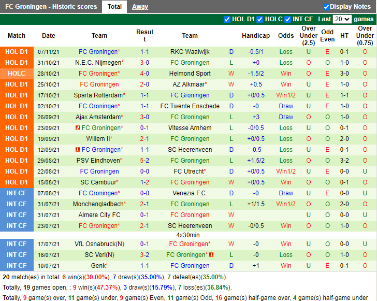Toggle the Display Notes checkbox
This screenshot has height=301, width=377.
coord(326,7)
